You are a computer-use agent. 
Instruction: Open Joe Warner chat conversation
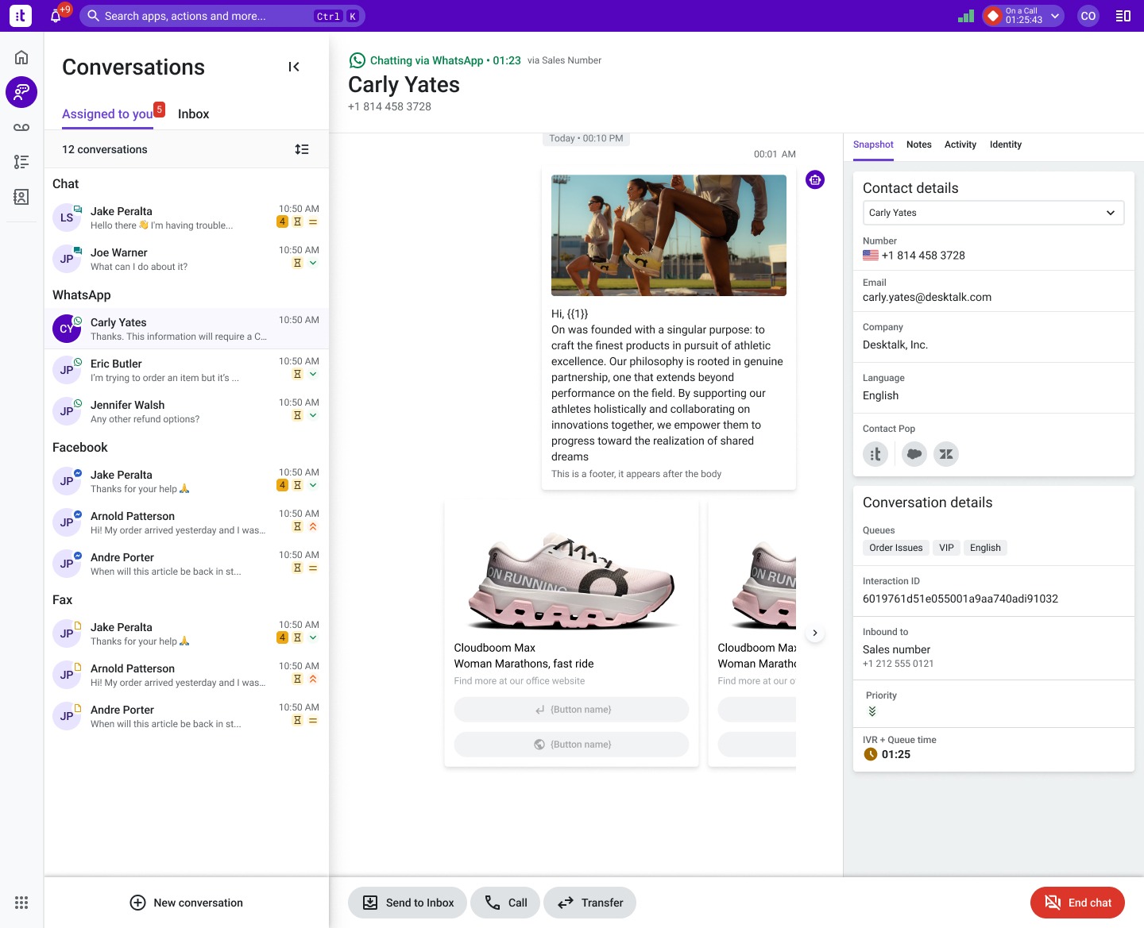coord(187,259)
